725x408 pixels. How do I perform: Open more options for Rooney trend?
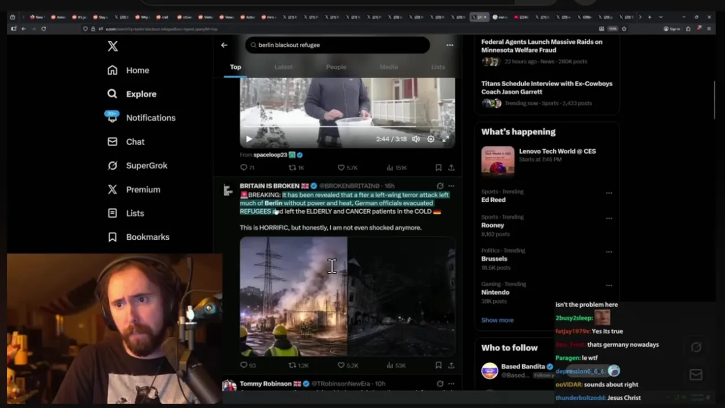click(x=609, y=218)
